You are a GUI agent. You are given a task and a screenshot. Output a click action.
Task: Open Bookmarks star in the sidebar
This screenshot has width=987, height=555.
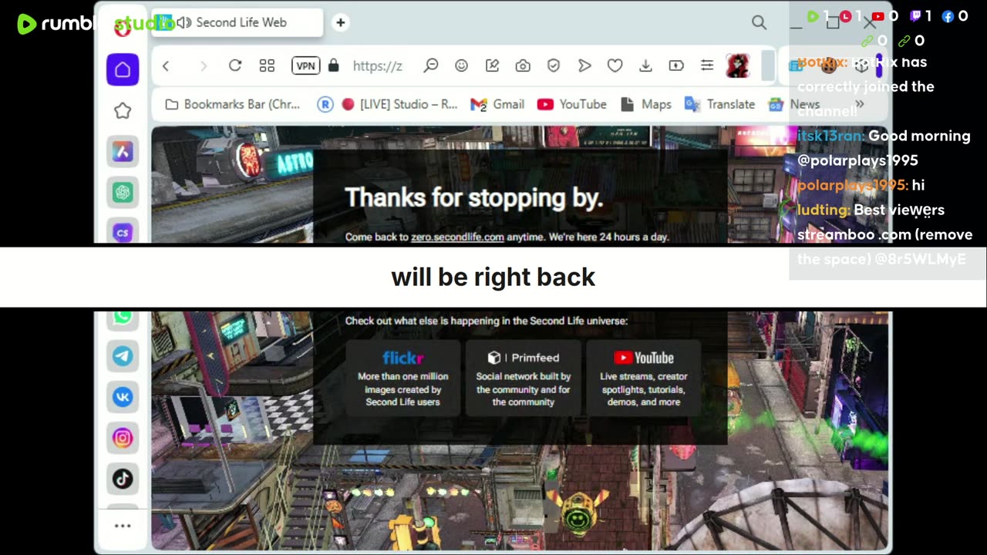(123, 111)
